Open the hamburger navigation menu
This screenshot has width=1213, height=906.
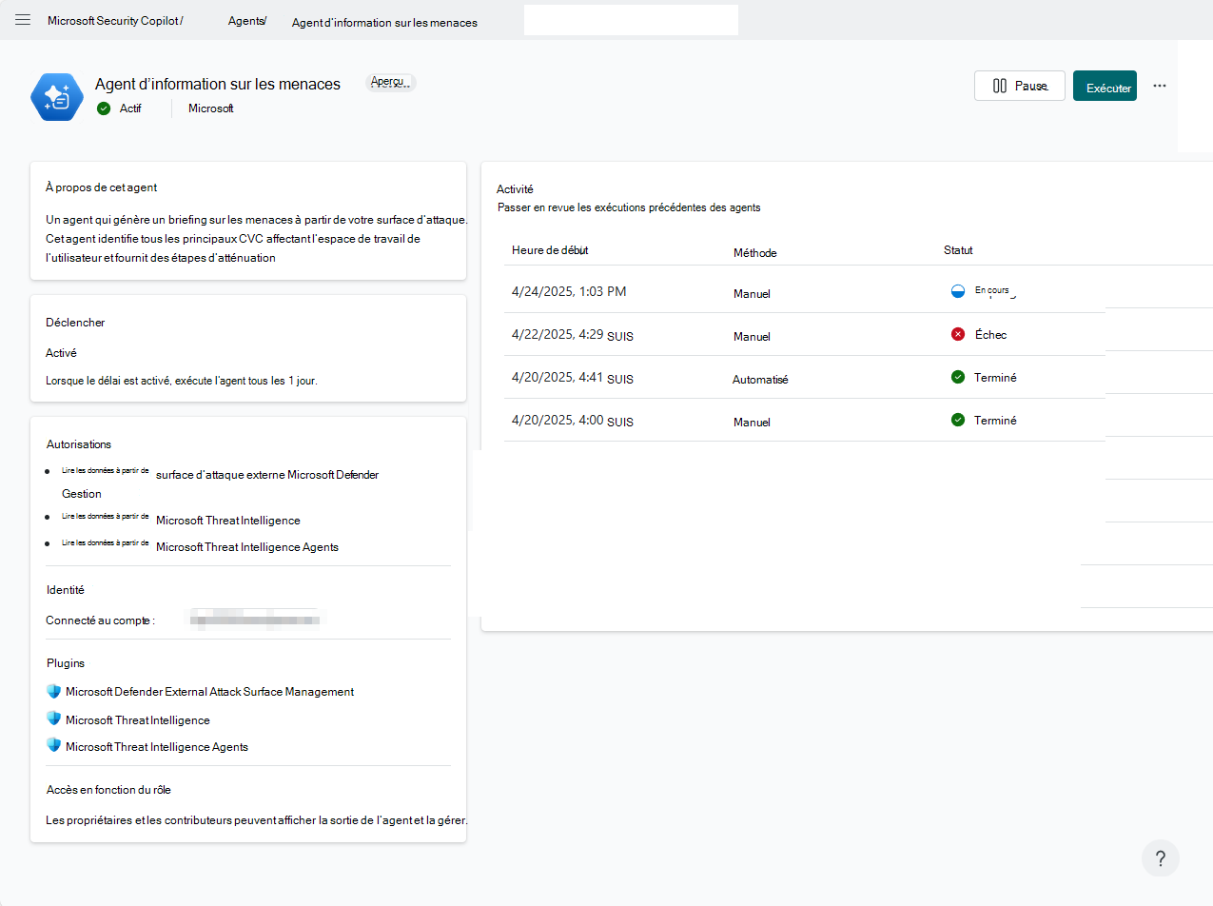pos(23,20)
